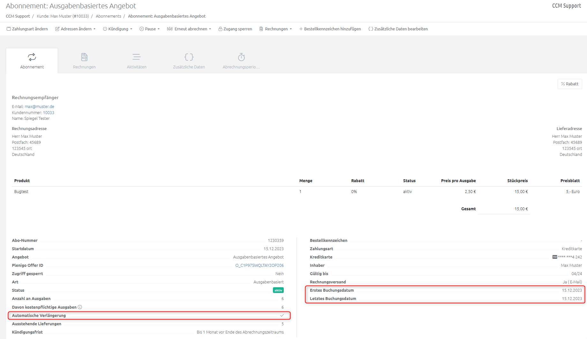587x339 pixels.
Task: Click the Gesamt total 15,00 € value
Action: pos(521,209)
